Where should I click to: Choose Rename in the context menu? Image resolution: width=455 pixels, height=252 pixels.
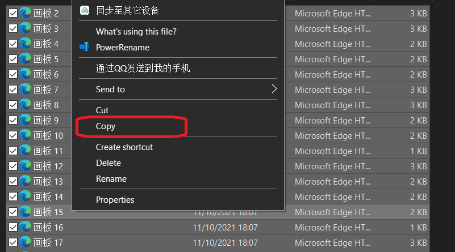[x=111, y=179]
